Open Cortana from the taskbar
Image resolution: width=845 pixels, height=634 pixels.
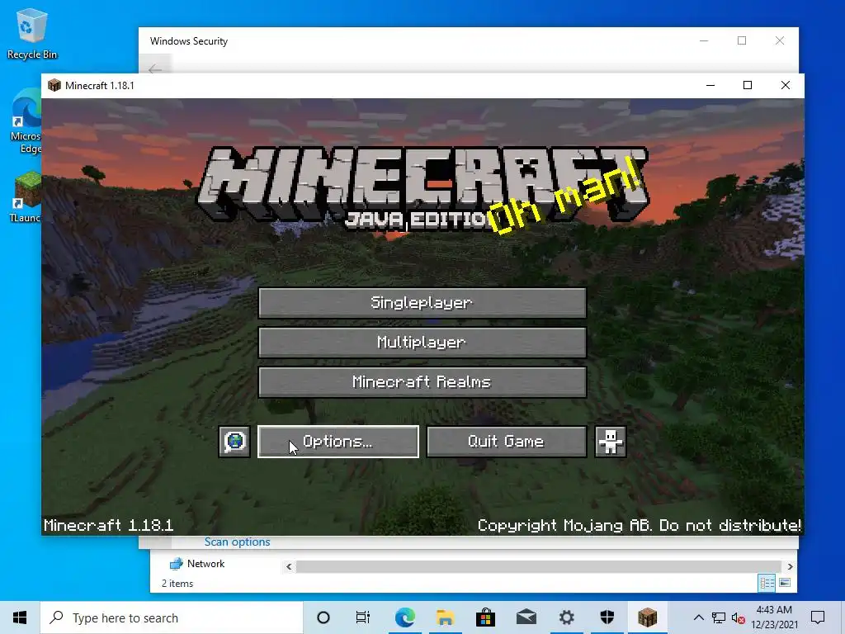[x=323, y=617]
